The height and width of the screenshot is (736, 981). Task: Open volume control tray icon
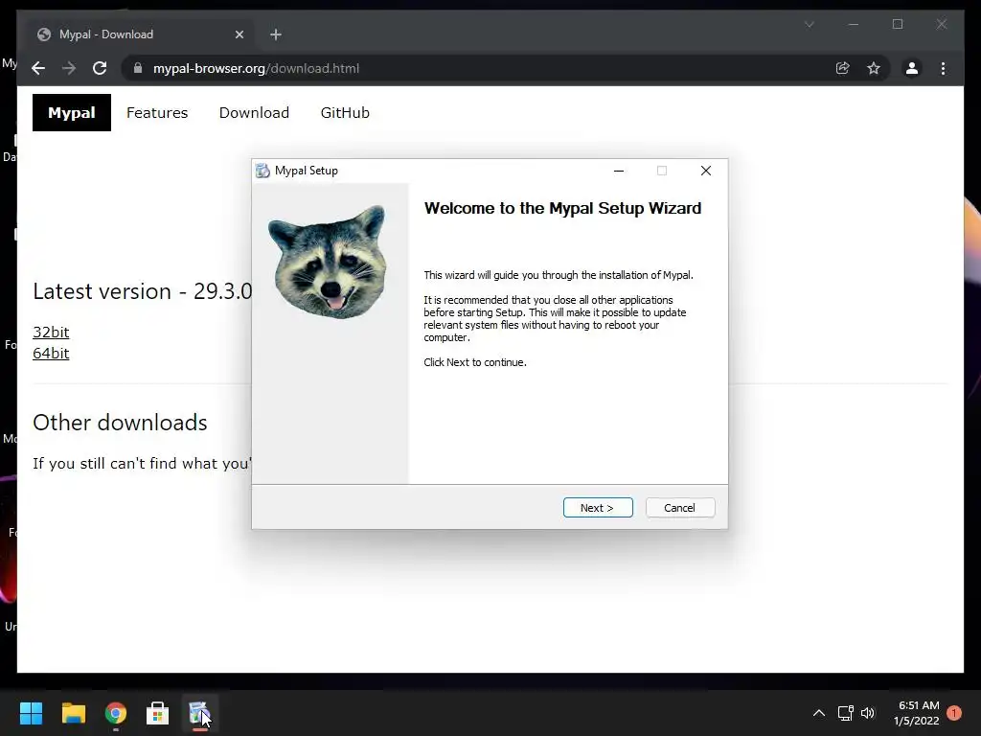coord(868,713)
